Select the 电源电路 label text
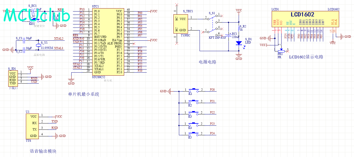Viewport: 354px width, 157px height. 208,62
